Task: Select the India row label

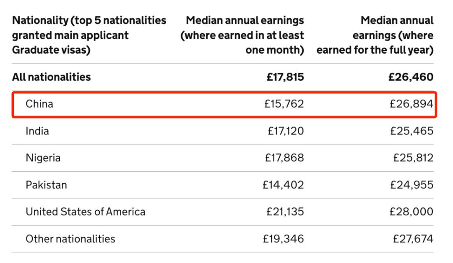Action: (37, 131)
